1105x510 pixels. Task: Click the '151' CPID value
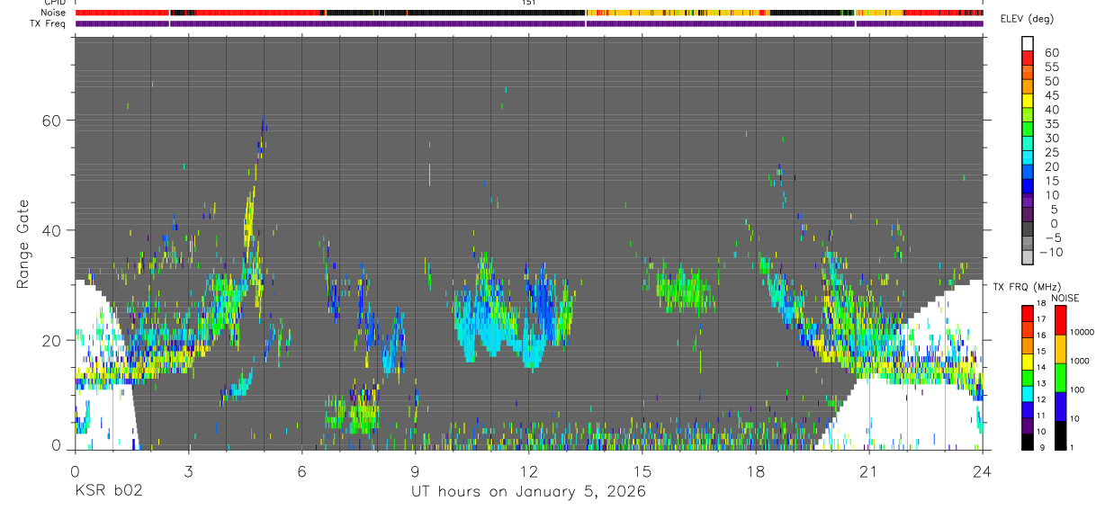tap(529, 3)
